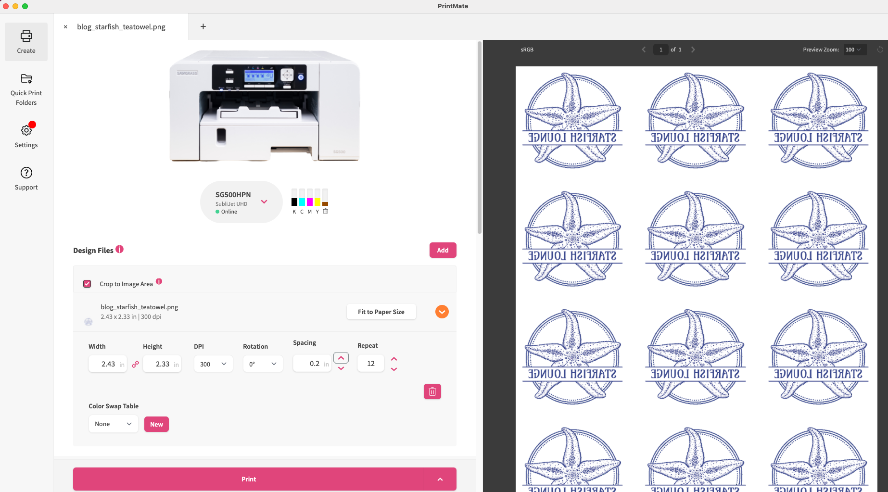Refresh the preview with reload icon

pyautogui.click(x=880, y=50)
